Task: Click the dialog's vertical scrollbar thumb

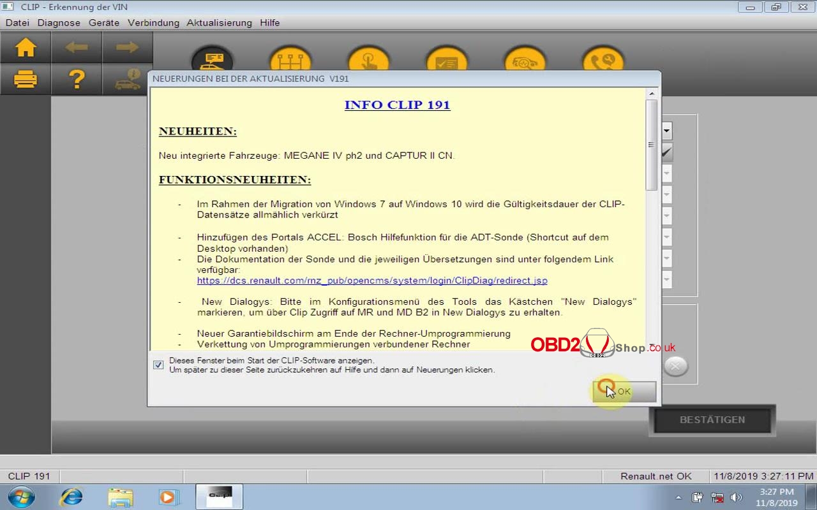Action: pyautogui.click(x=651, y=145)
